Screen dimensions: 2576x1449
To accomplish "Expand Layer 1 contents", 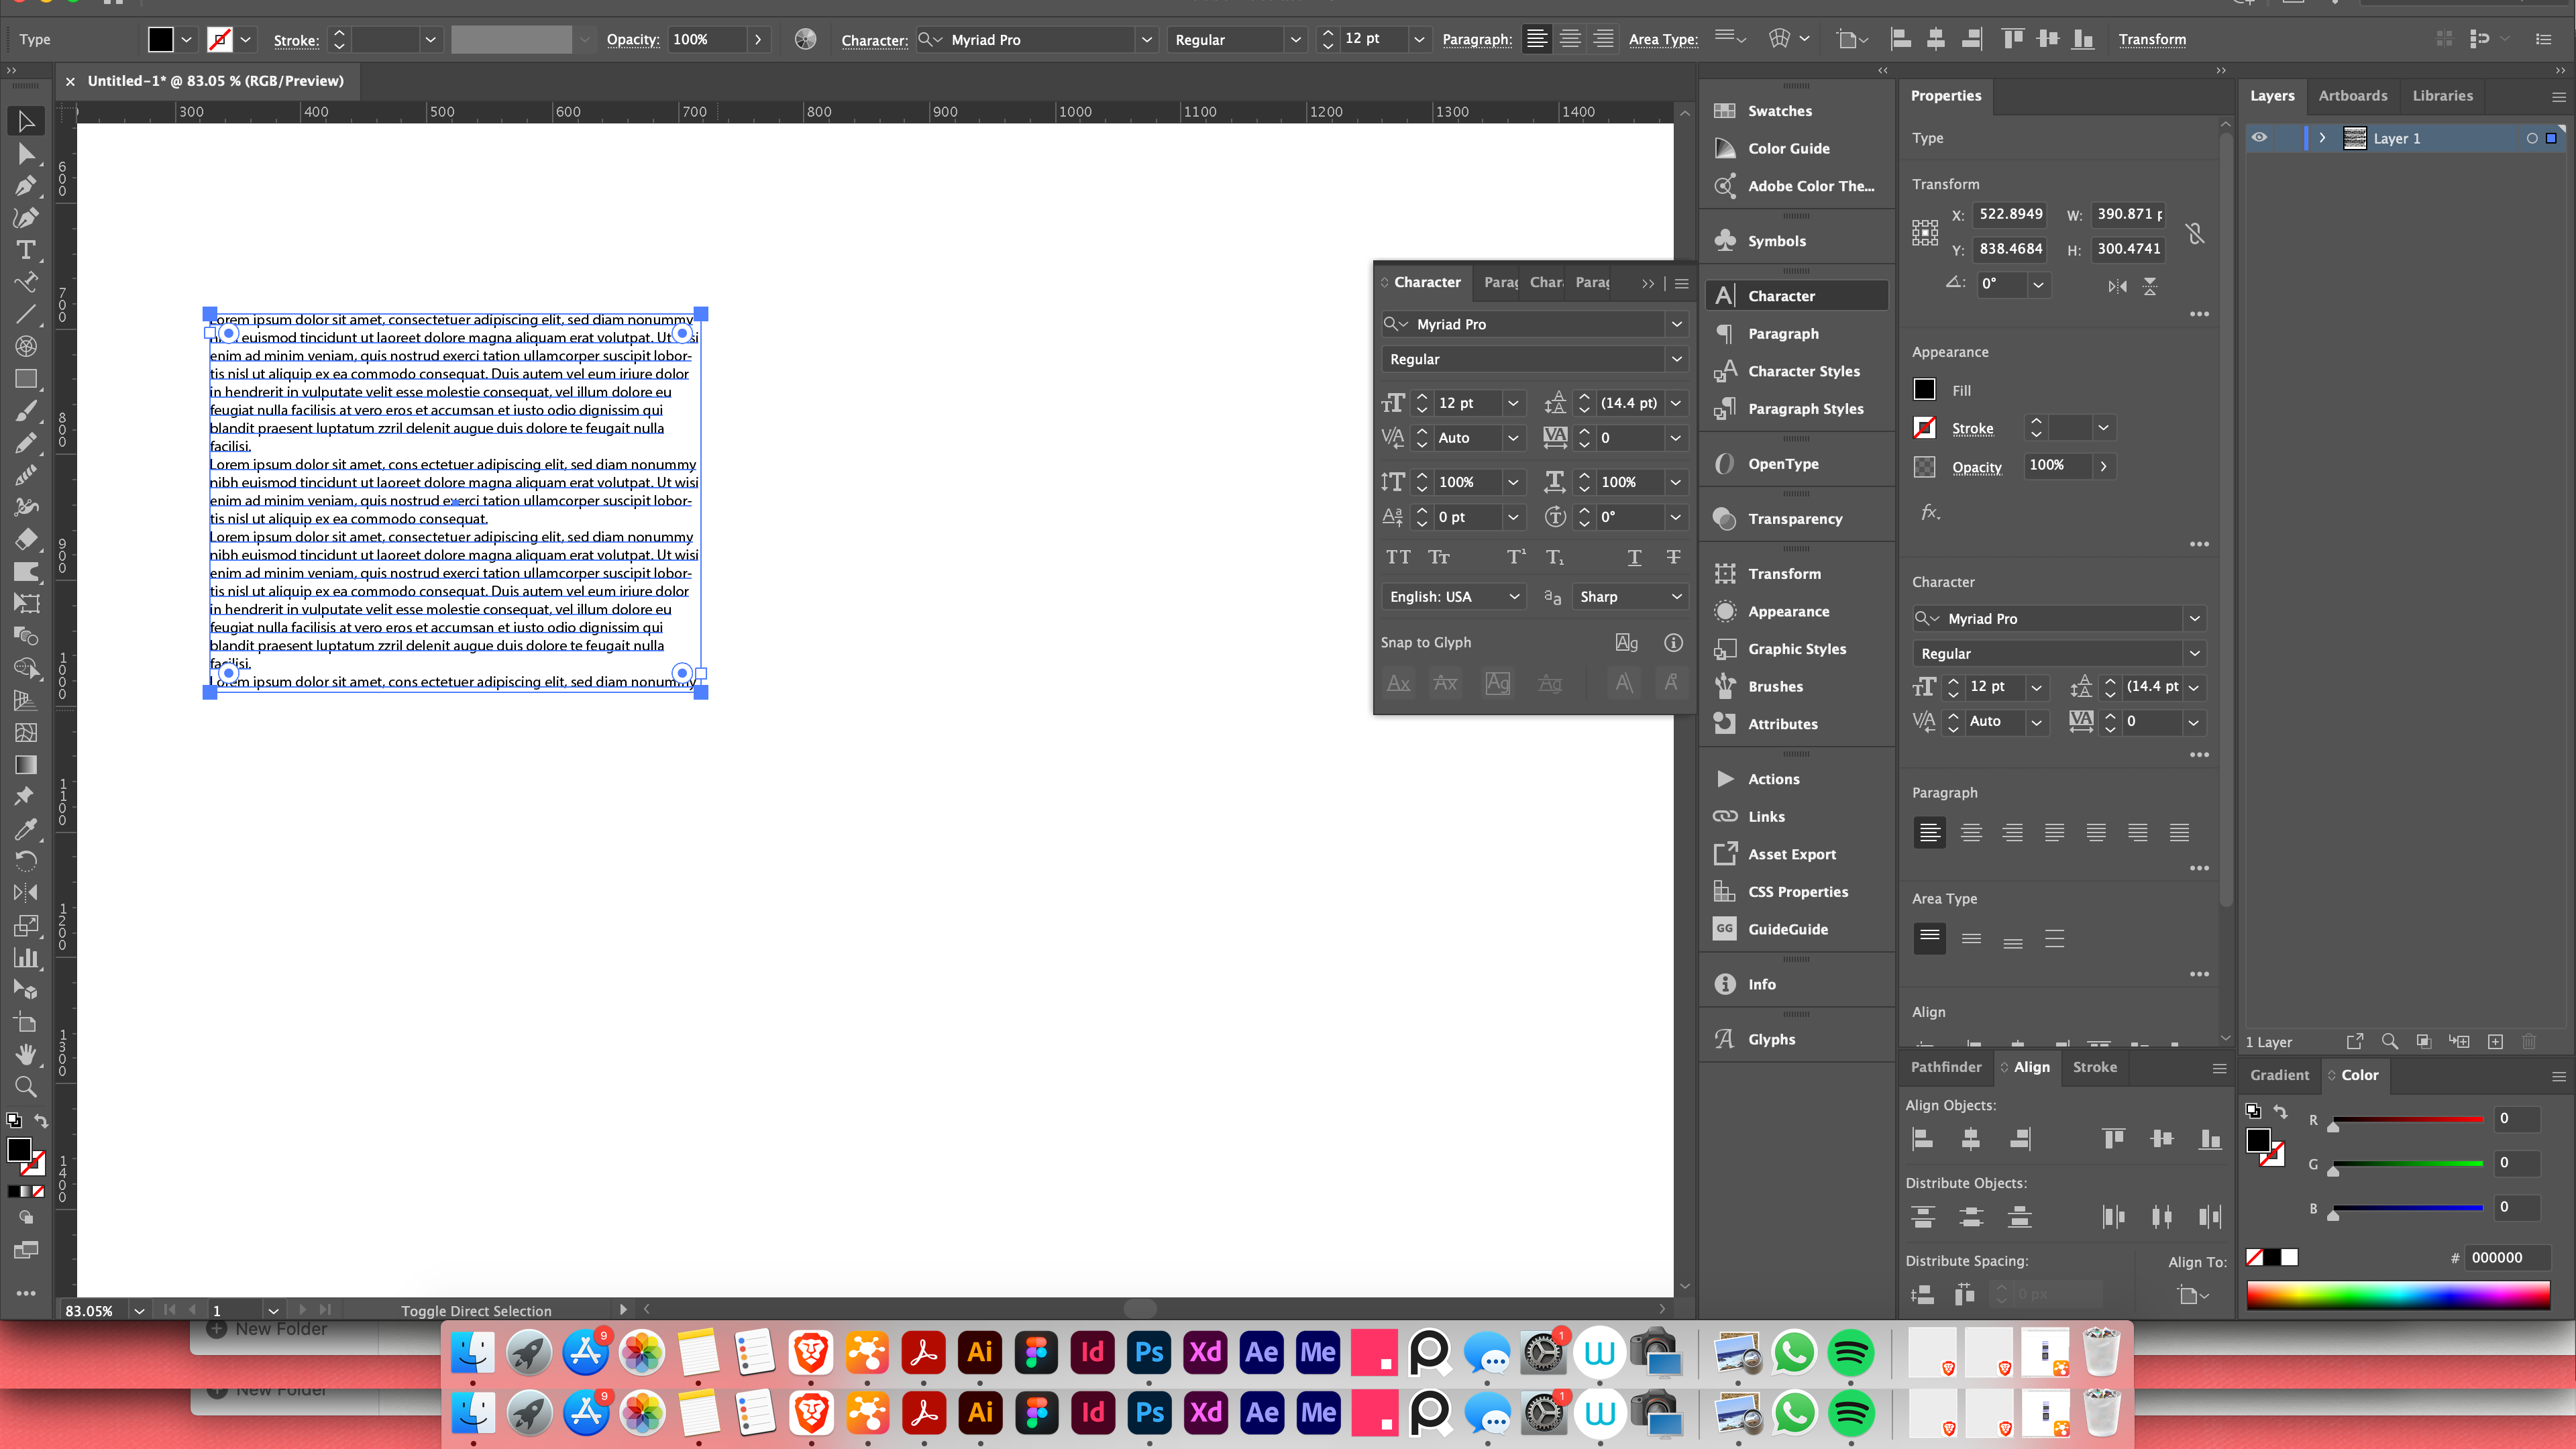I will click(2322, 138).
